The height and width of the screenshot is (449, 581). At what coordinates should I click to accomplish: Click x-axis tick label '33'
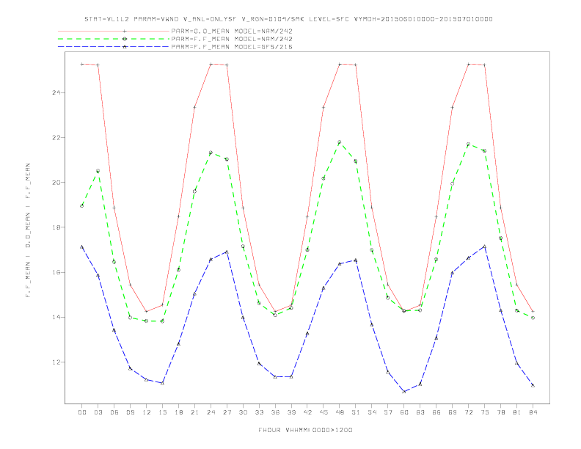pyautogui.click(x=259, y=412)
